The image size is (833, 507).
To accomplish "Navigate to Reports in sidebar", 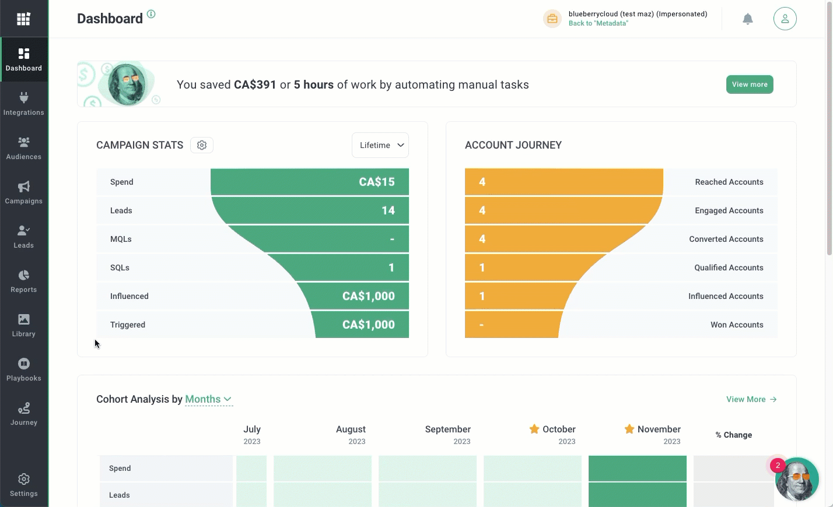I will click(24, 281).
